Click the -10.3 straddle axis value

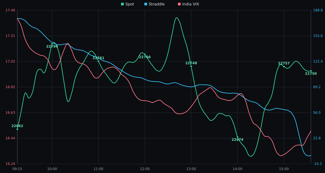pyautogui.click(x=317, y=164)
